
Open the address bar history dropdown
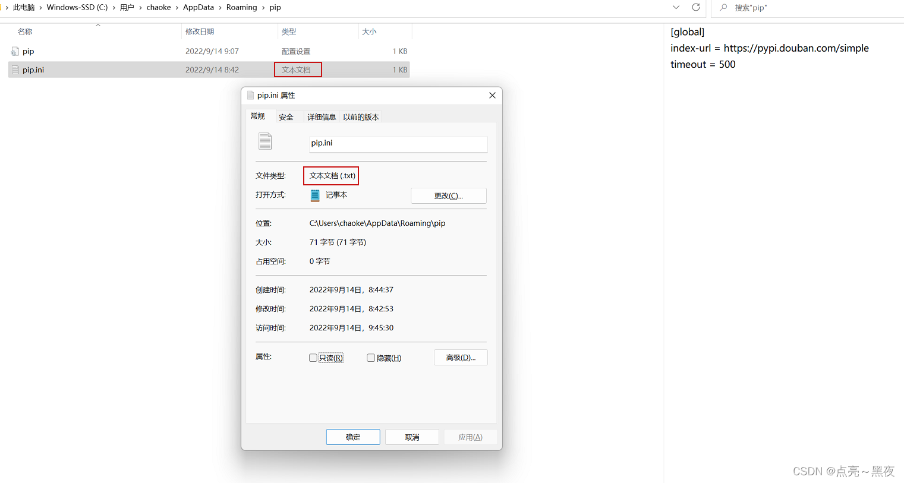click(676, 7)
